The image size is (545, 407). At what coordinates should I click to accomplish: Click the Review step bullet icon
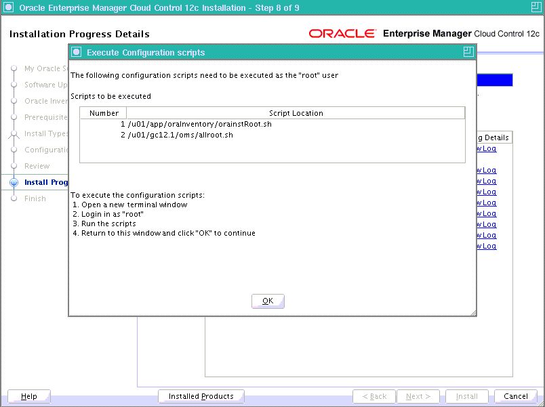tap(14, 166)
